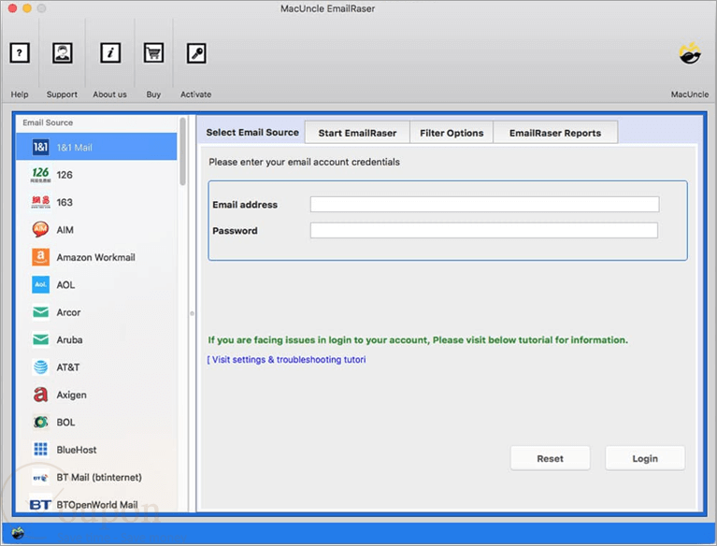Click the BlueHost grid icon
This screenshot has height=546, width=717.
tap(41, 449)
